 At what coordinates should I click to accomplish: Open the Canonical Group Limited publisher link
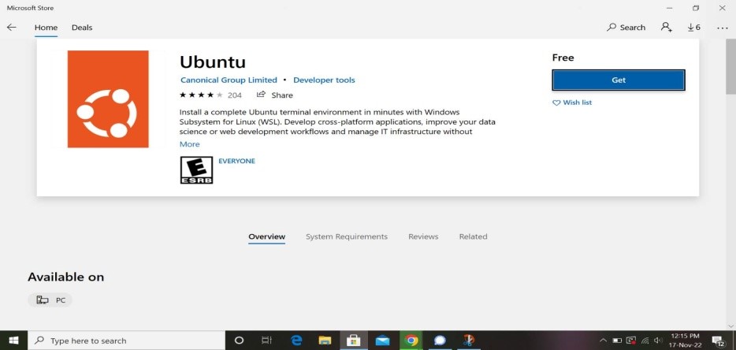pyautogui.click(x=229, y=80)
